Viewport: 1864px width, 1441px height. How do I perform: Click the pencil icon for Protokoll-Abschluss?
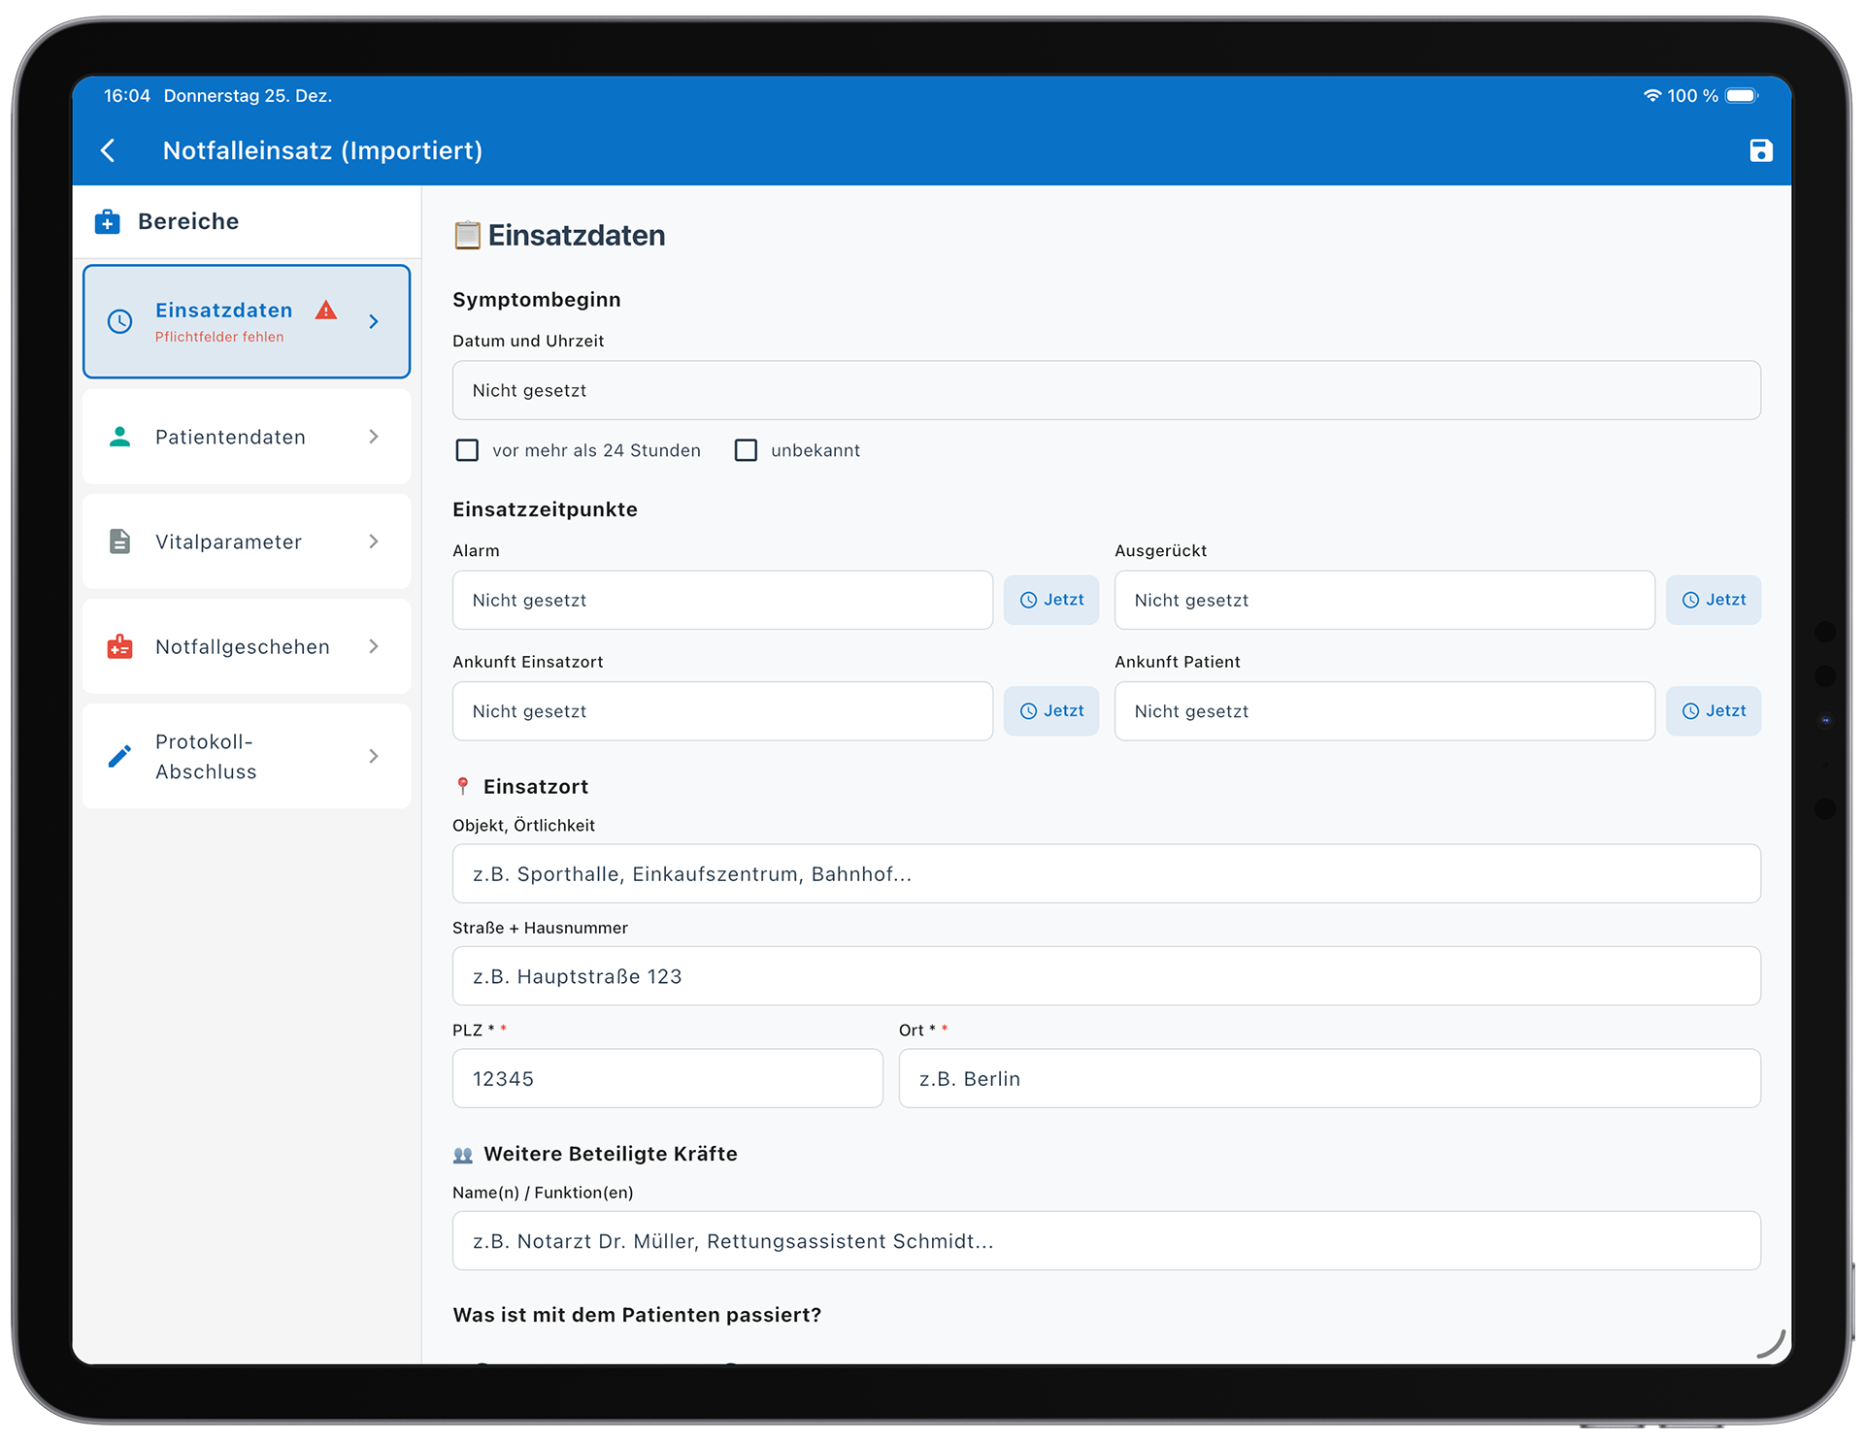[x=120, y=756]
